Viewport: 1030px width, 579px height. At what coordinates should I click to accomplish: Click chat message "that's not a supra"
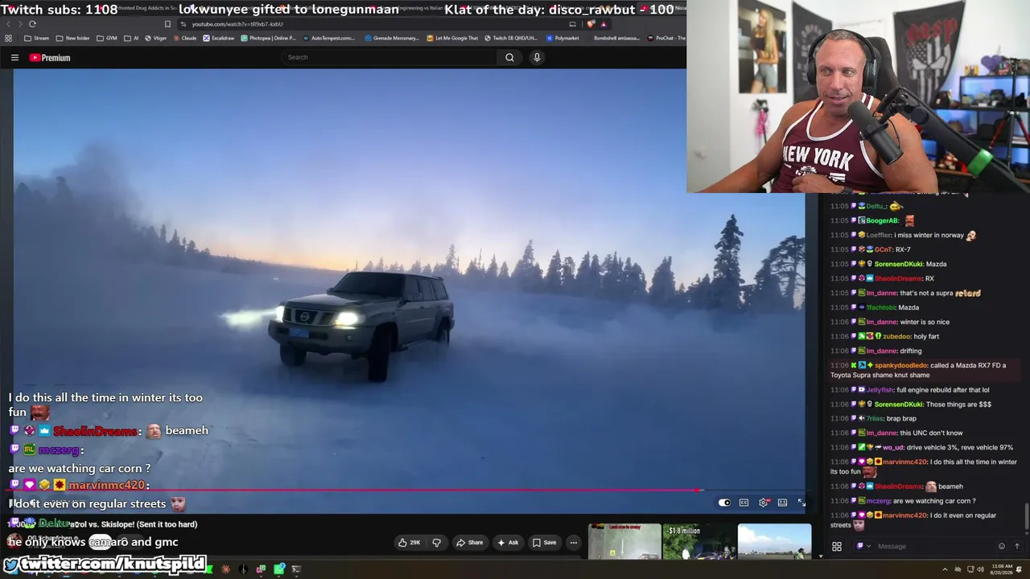(927, 293)
